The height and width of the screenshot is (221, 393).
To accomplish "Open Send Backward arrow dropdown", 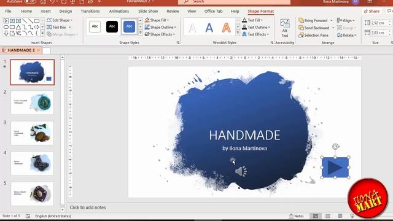I will [333, 28].
